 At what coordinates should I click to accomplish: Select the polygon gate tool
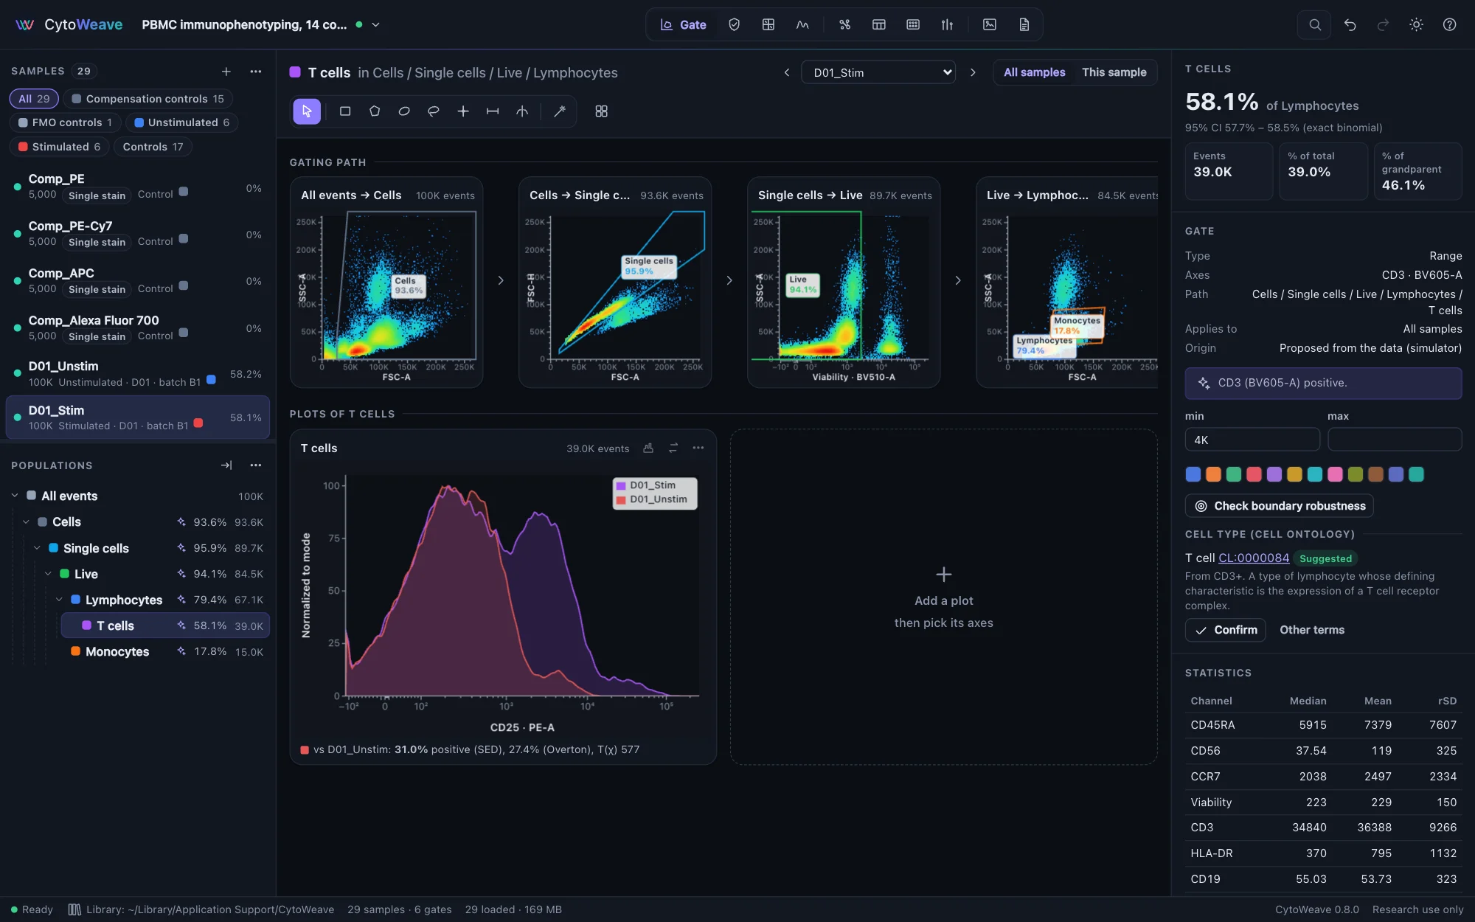[375, 111]
